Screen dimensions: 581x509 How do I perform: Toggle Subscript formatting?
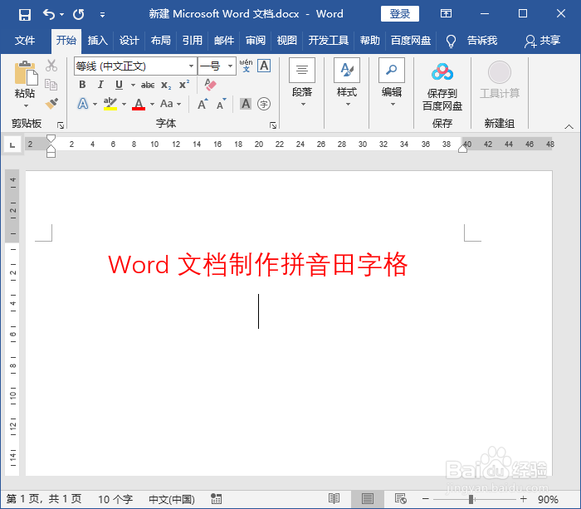pos(166,86)
